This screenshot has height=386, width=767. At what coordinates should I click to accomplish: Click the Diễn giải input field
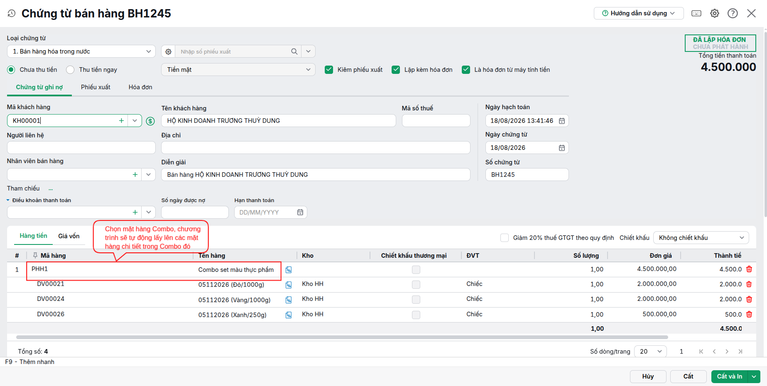tap(316, 175)
